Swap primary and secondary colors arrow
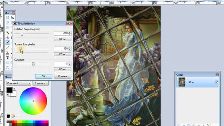 [14, 89]
